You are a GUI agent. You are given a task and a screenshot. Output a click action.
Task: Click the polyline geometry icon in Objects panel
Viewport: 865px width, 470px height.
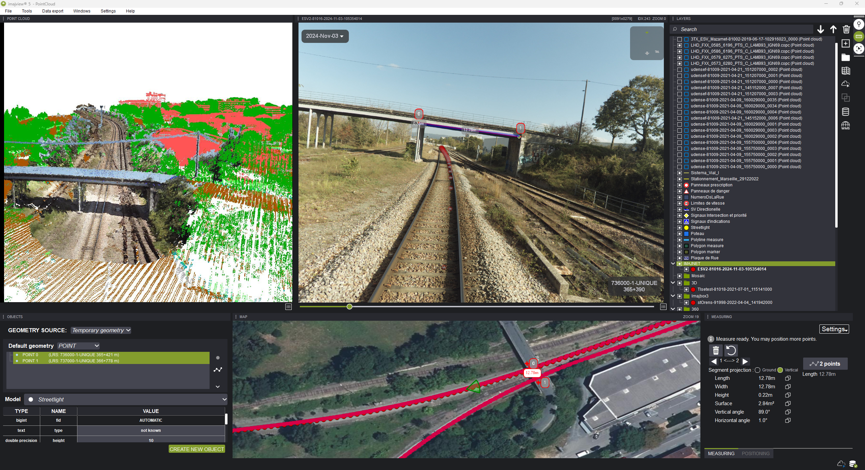click(218, 370)
